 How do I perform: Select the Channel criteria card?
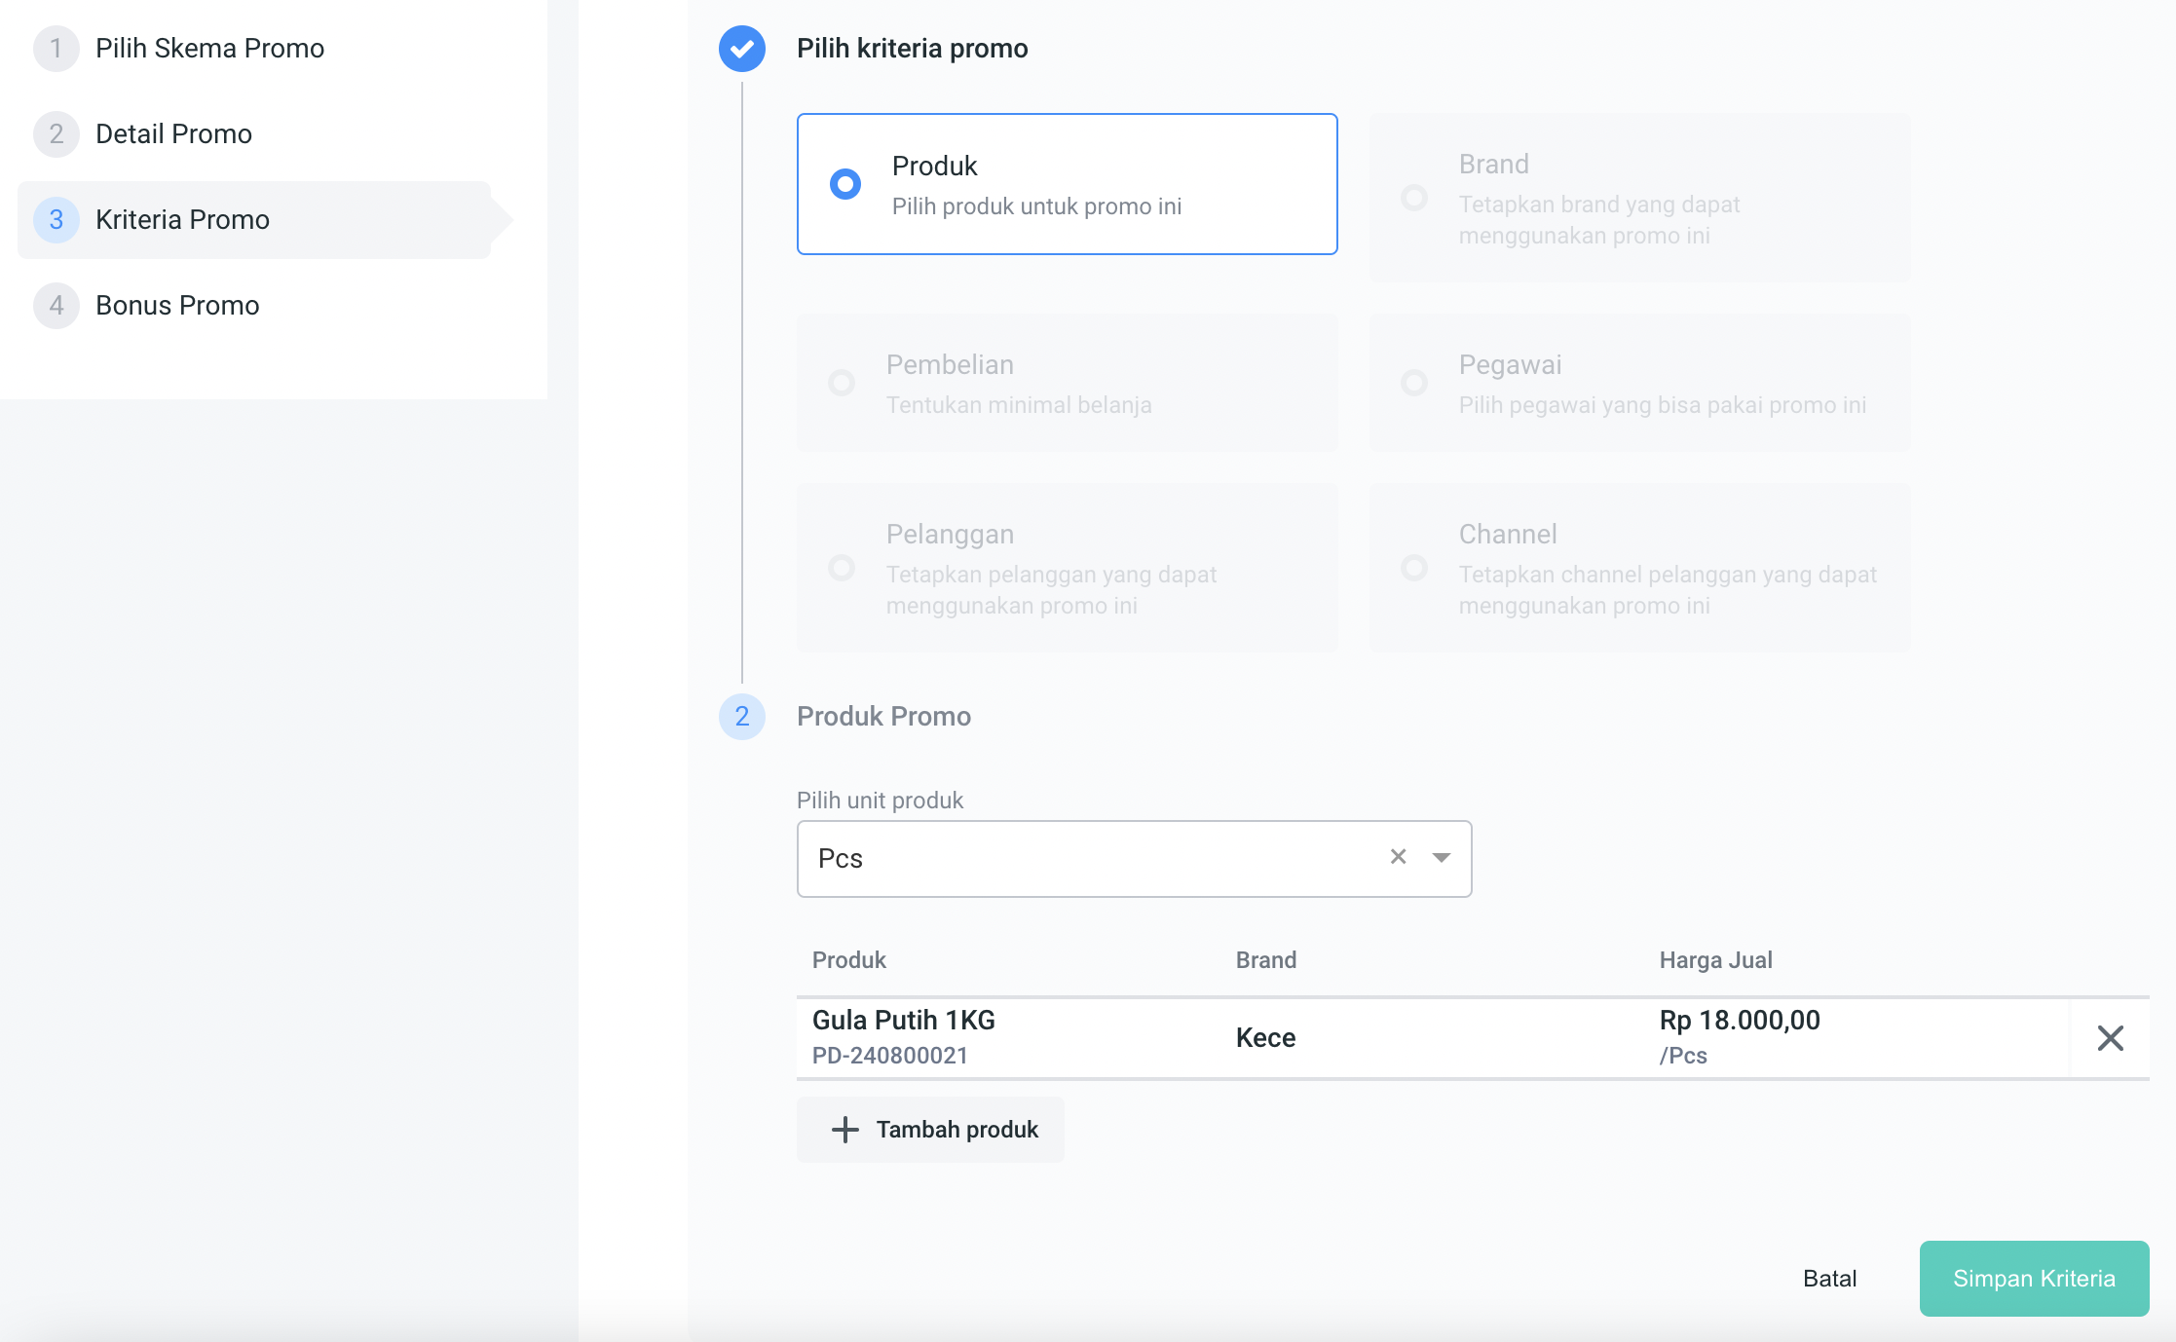tap(1639, 568)
